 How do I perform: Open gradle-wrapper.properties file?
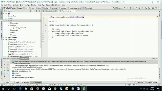[22, 54]
